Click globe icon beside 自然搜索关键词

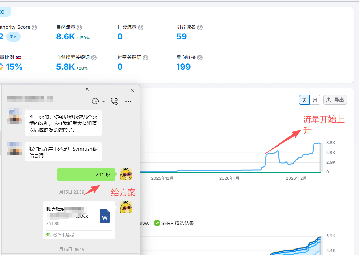pos(94,58)
